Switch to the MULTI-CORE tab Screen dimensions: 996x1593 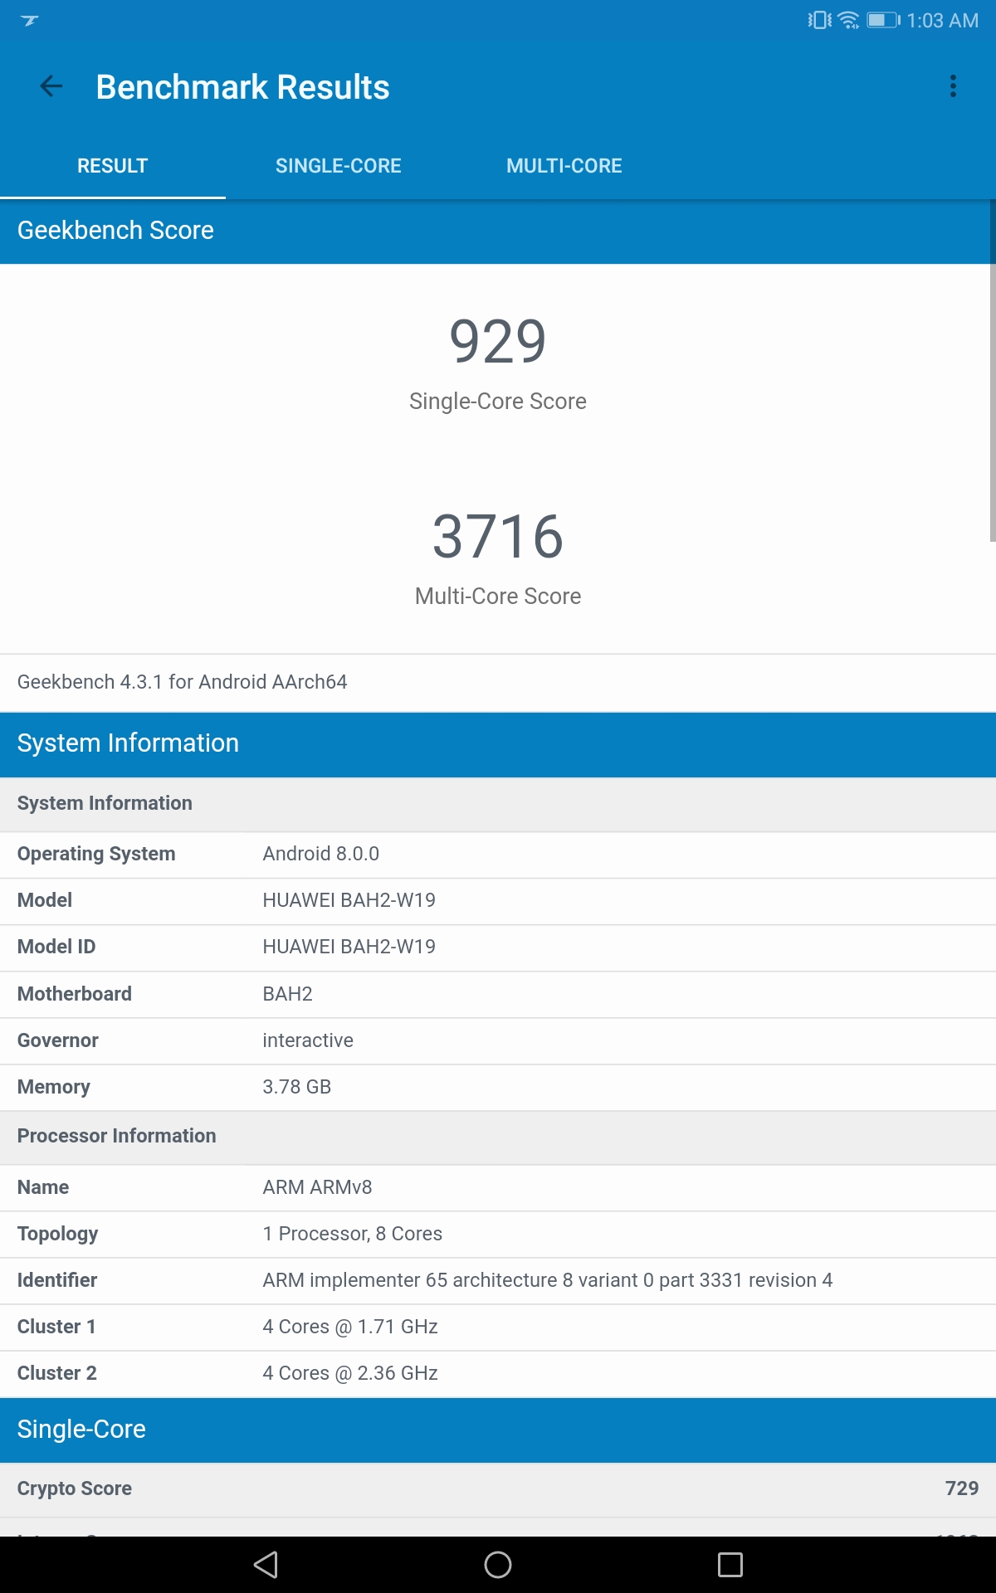pyautogui.click(x=564, y=166)
